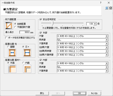The image size is (113, 96).
Task: Select 自動配置 radio button
Action: [x=15, y=24]
